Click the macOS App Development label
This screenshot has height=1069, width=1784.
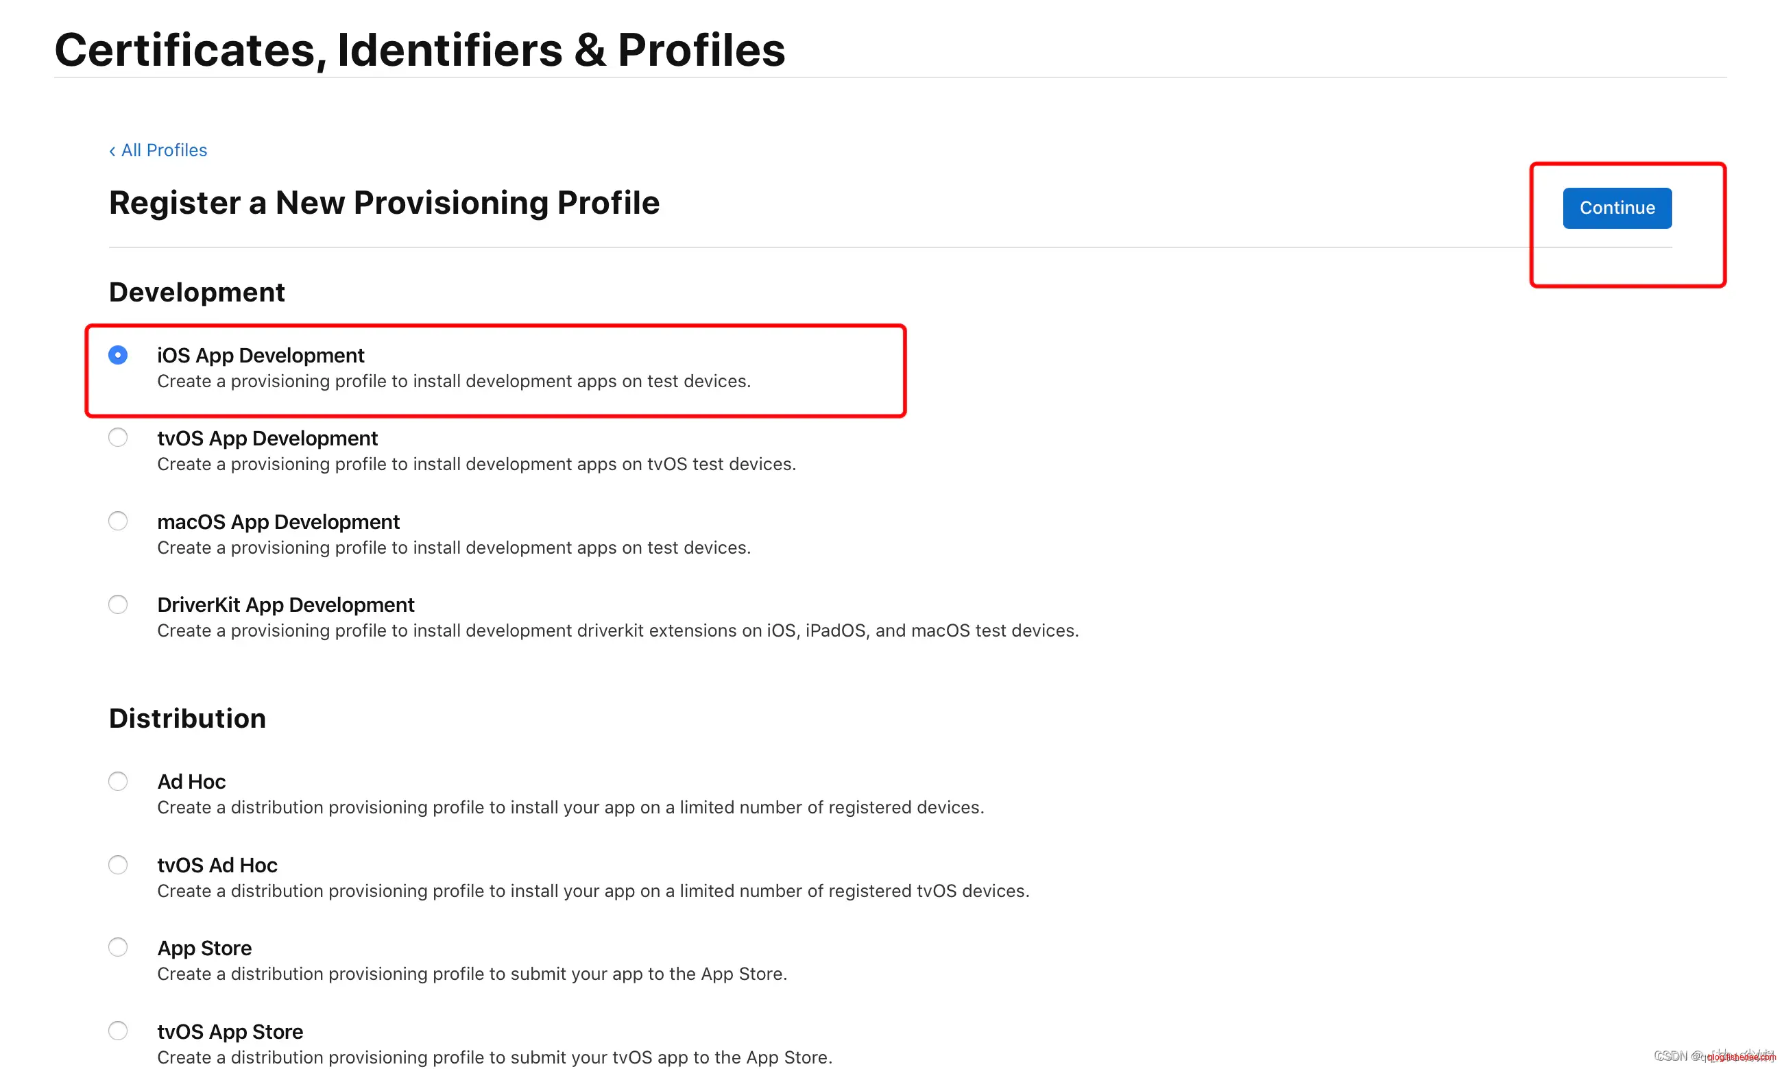pyautogui.click(x=278, y=522)
